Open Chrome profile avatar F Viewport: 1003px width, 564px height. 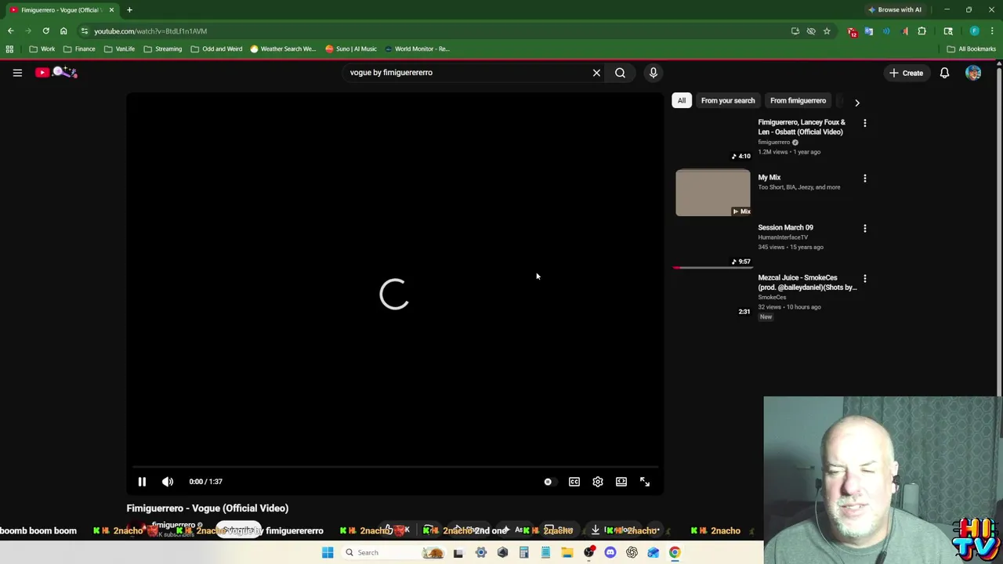[x=974, y=31]
